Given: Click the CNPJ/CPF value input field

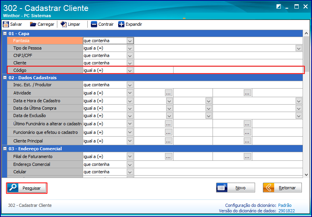Looking at the screenshot, I should [218, 55].
